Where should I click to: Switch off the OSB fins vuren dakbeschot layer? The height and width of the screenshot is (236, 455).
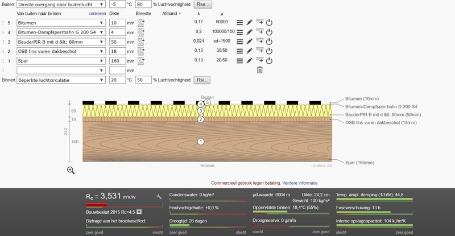point(269,51)
